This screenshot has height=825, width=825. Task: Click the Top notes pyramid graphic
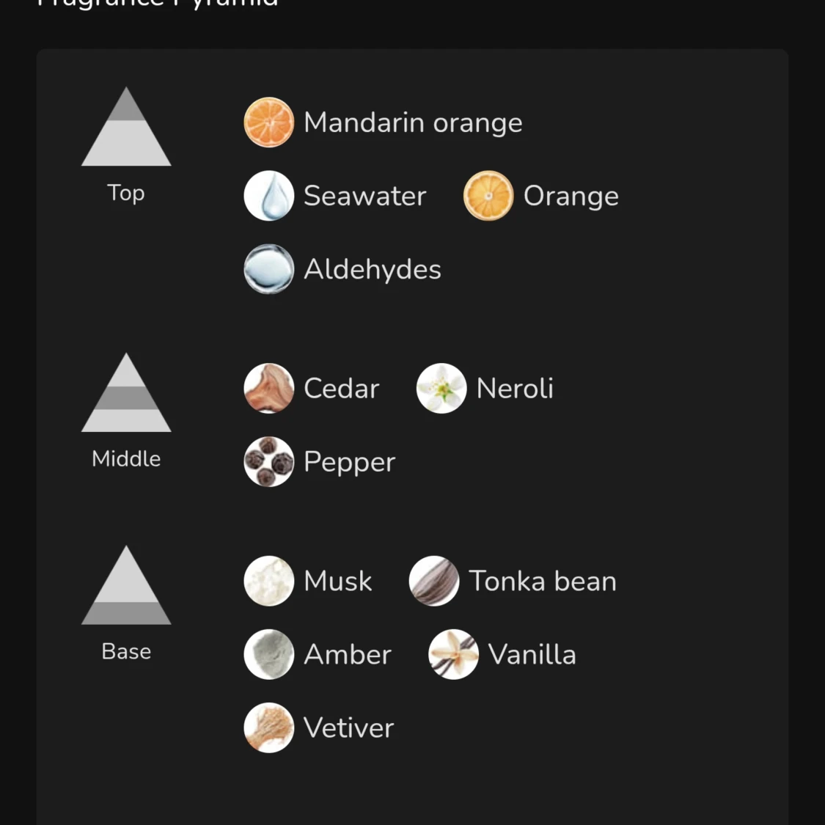click(x=126, y=126)
